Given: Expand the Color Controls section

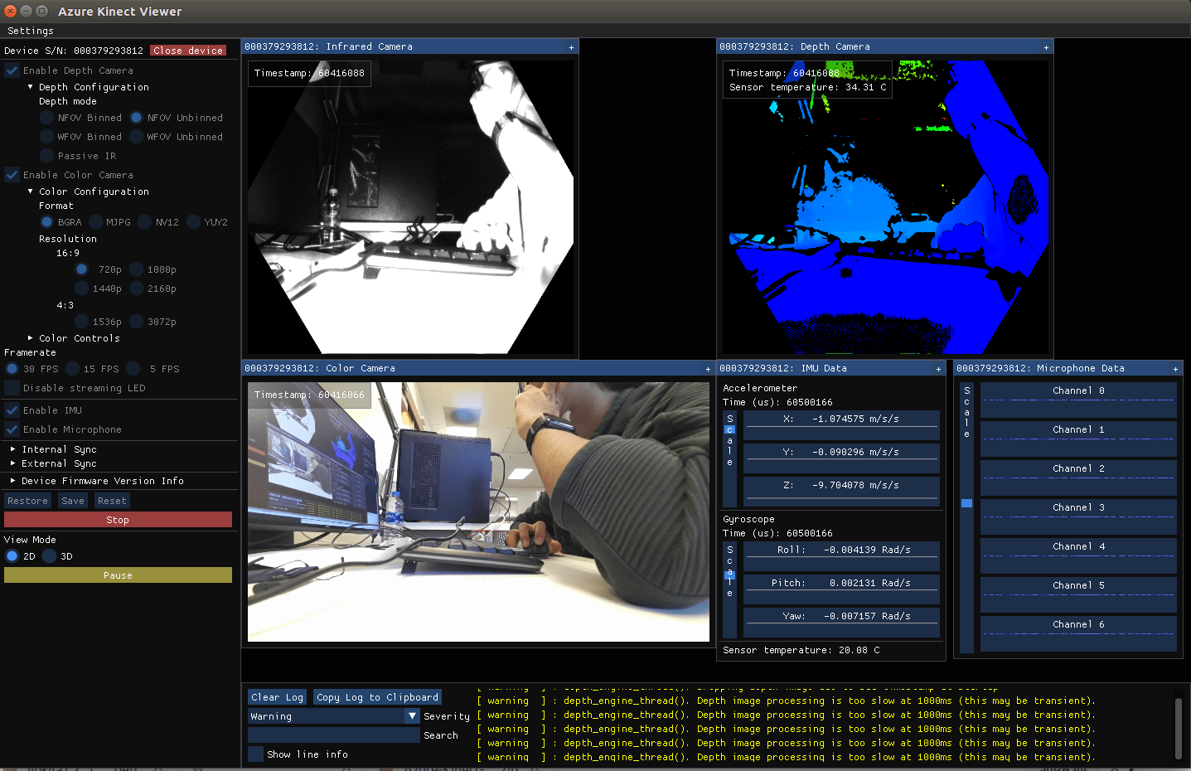Looking at the screenshot, I should (31, 338).
